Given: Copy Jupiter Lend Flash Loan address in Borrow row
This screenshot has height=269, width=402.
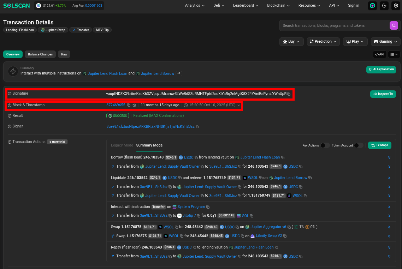Looking at the screenshot, I should (283, 157).
